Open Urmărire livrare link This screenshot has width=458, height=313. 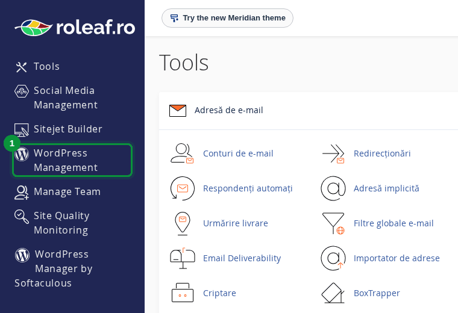coord(236,223)
